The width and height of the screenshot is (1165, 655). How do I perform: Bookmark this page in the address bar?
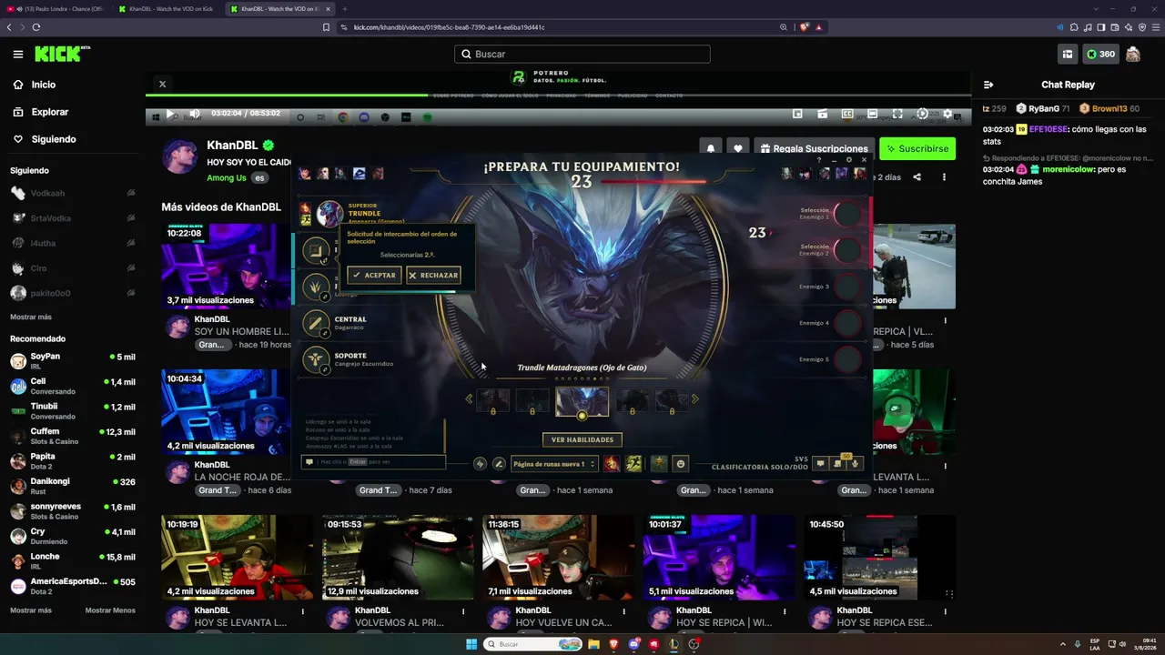[326, 27]
